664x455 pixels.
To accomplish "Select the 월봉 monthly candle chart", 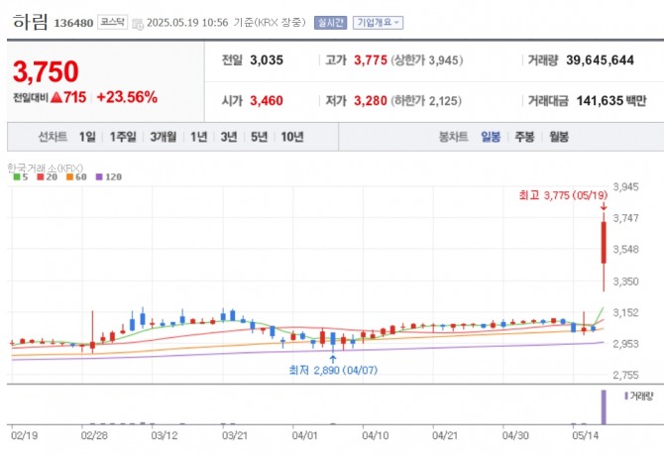I will tap(558, 137).
